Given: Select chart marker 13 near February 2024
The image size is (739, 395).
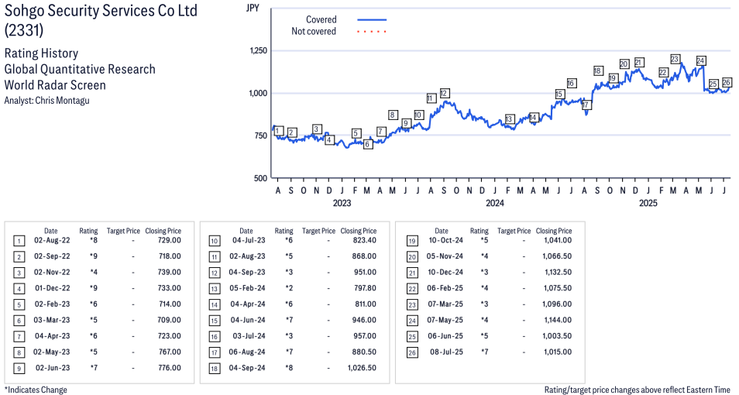Looking at the screenshot, I should point(509,119).
